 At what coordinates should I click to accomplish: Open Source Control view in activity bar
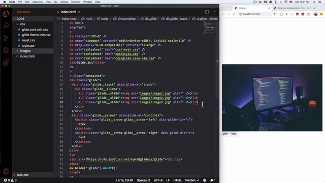(x=6, y=38)
